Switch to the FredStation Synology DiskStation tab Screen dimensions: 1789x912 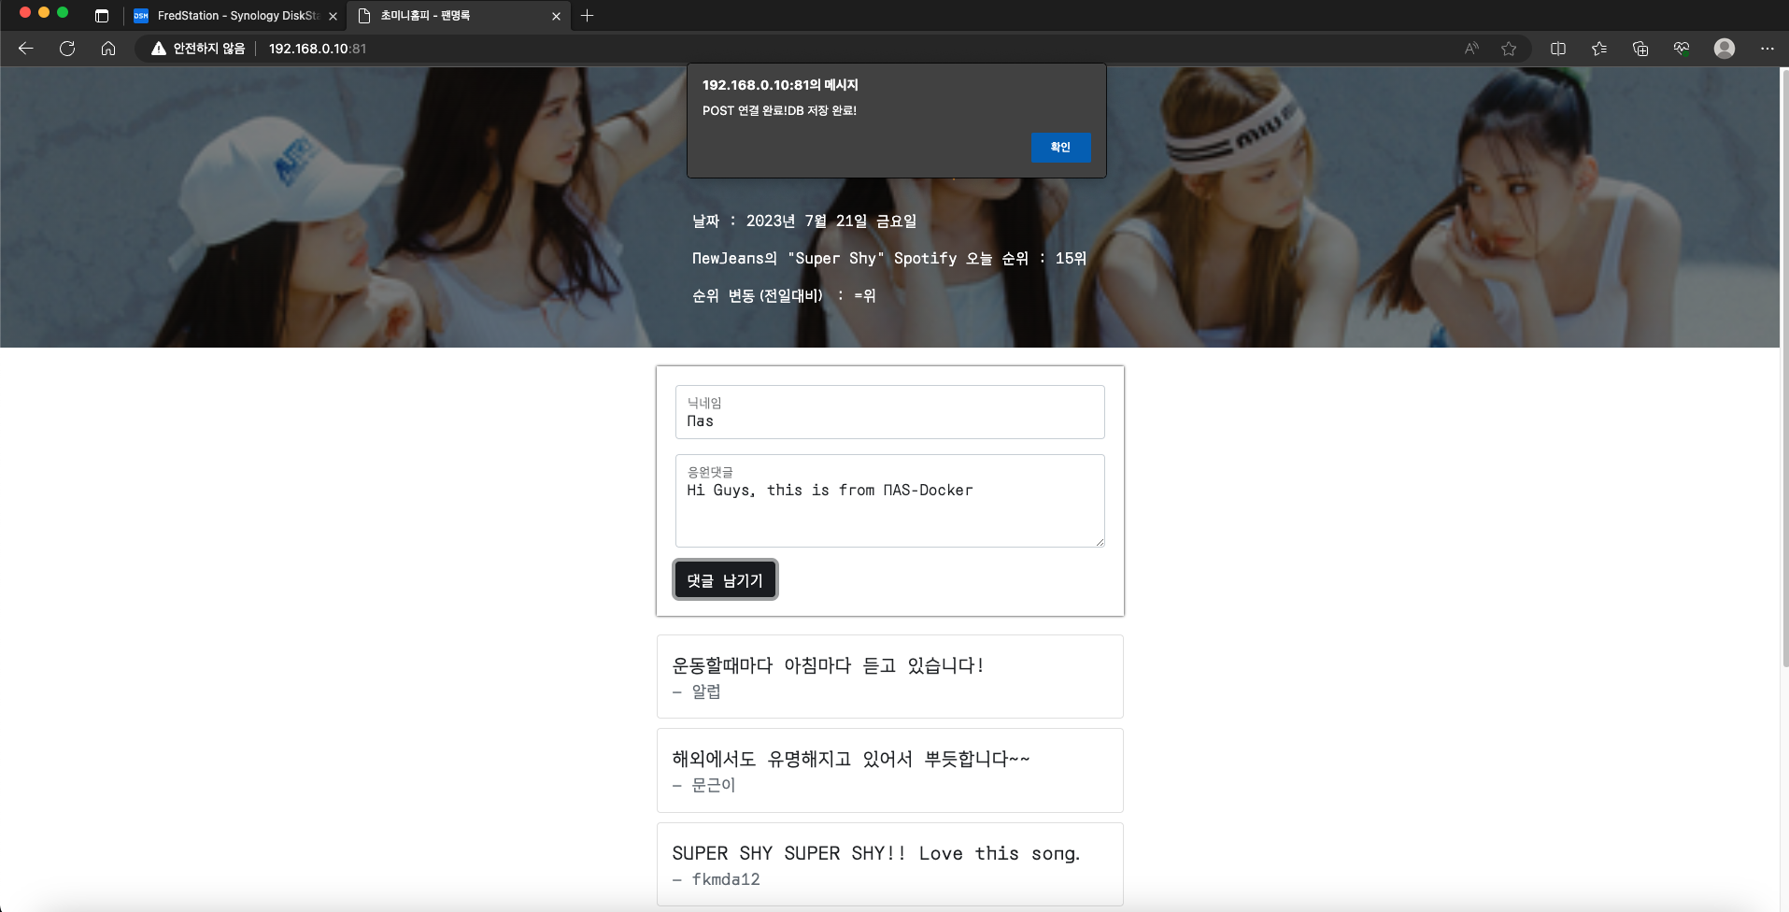pos(234,16)
